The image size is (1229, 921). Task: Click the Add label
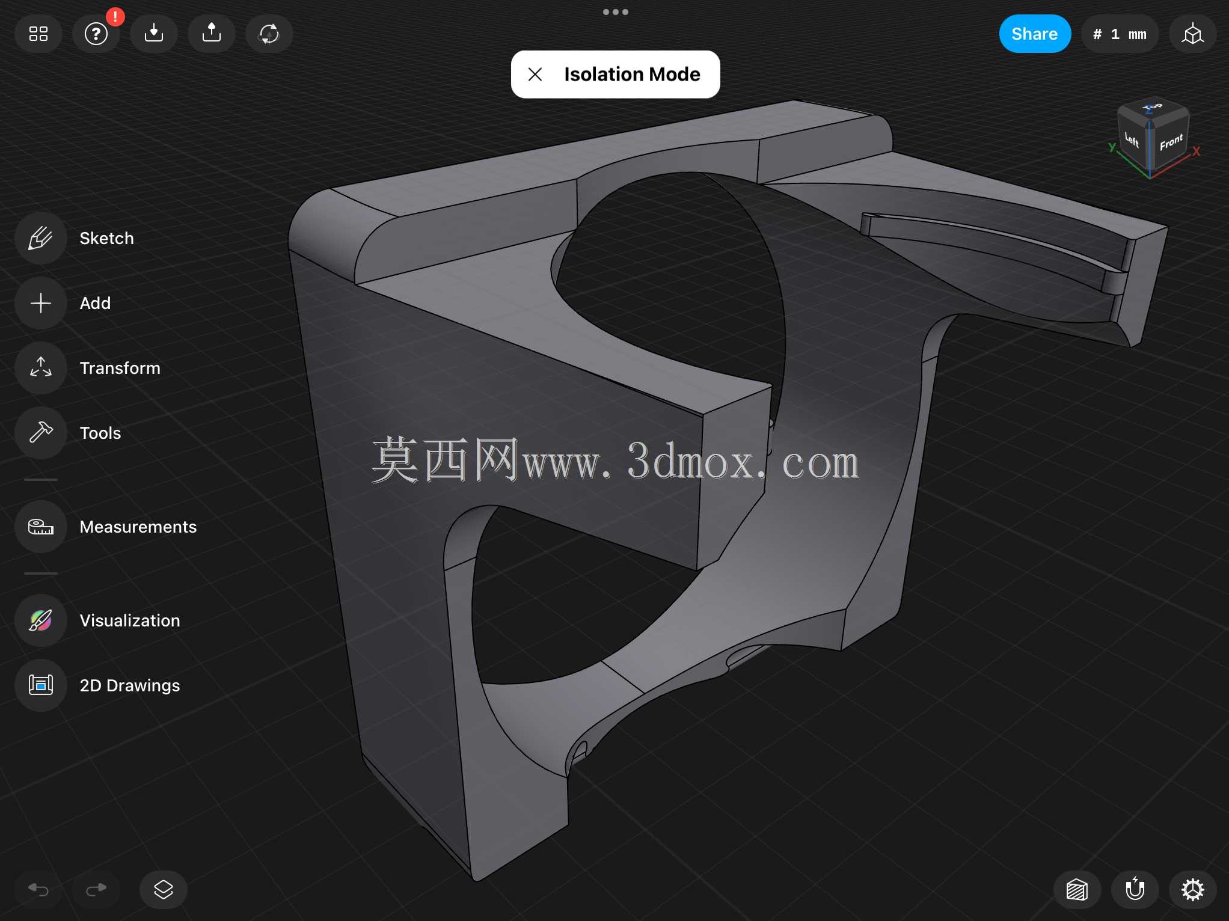tap(96, 303)
